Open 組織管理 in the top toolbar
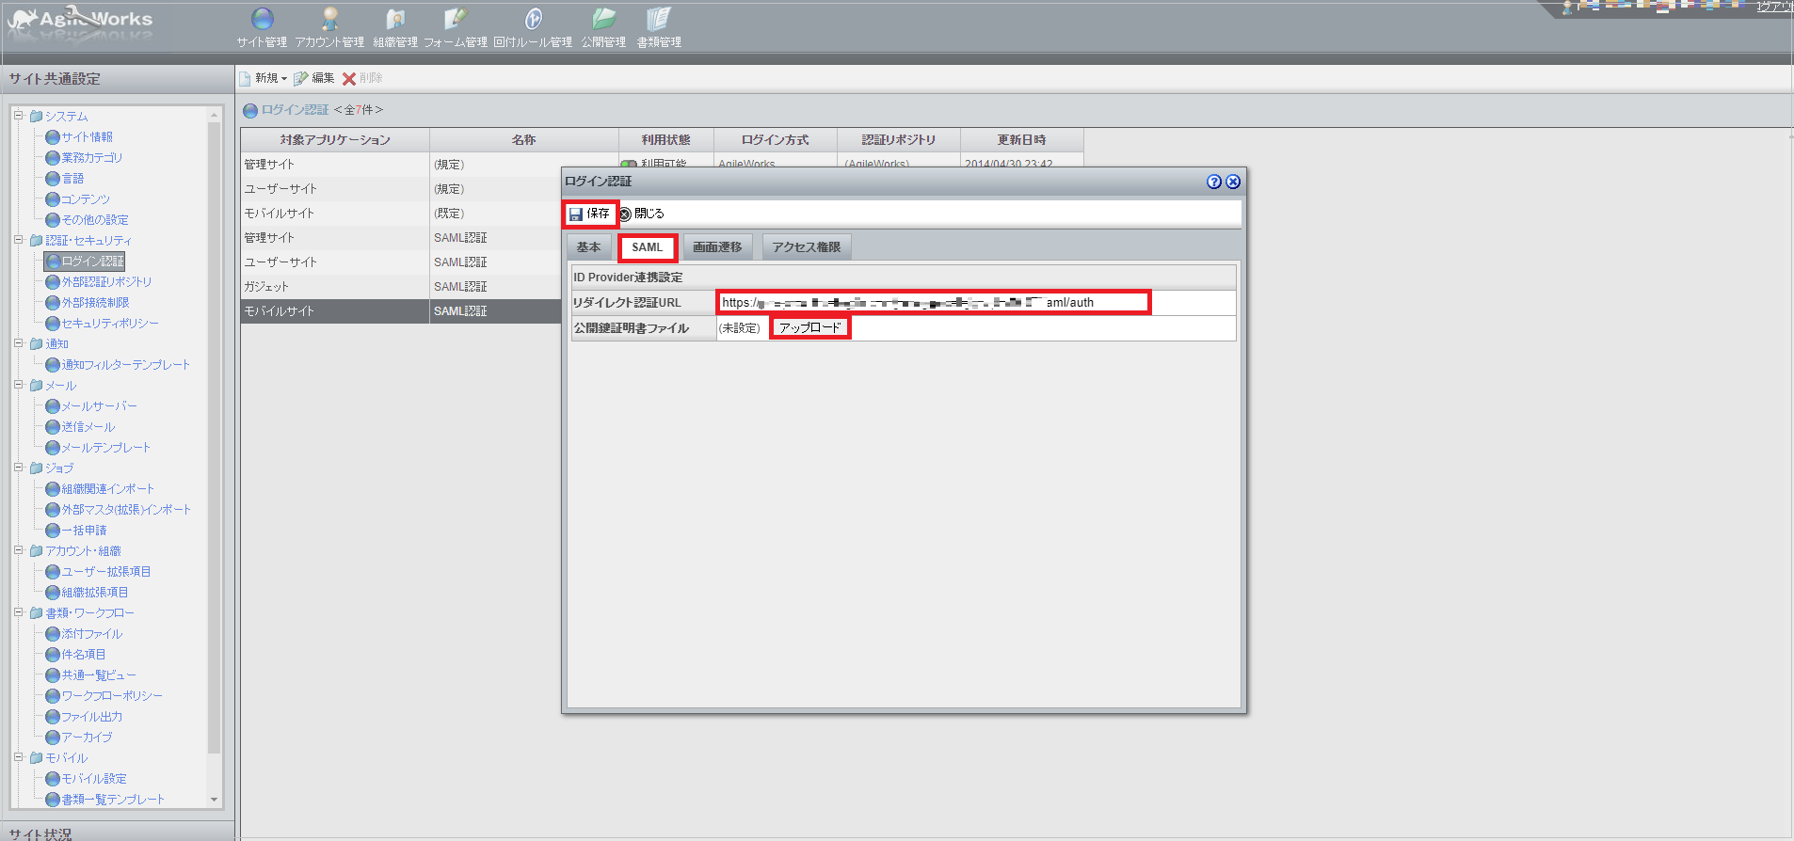Screen dimensions: 1794x841 click(x=395, y=27)
